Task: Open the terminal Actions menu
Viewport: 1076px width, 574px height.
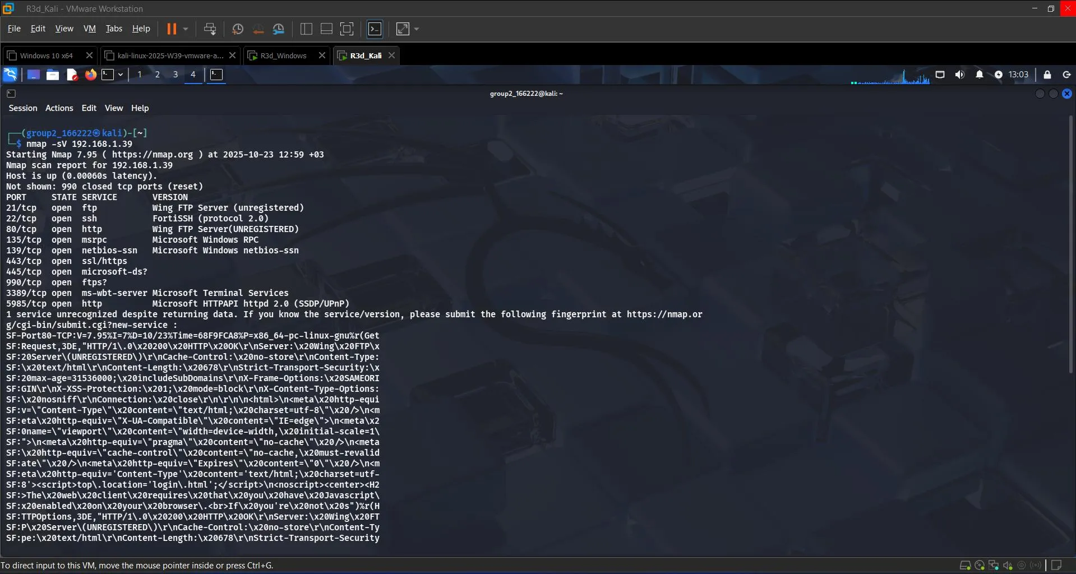Action: tap(59, 108)
